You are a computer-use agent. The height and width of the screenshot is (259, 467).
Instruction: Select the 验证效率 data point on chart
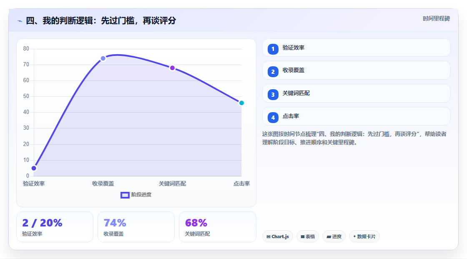pyautogui.click(x=34, y=168)
